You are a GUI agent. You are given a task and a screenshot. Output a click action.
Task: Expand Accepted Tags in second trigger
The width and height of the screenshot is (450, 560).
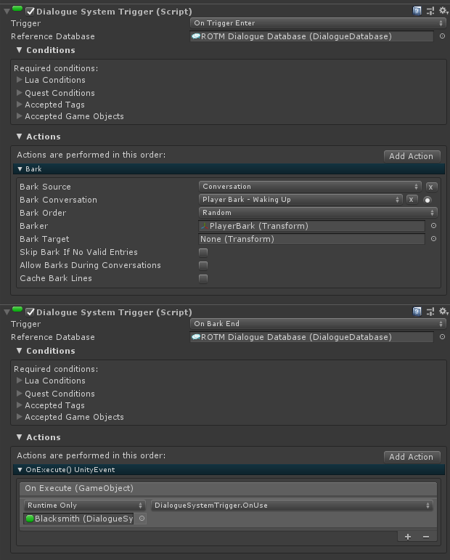[20, 405]
